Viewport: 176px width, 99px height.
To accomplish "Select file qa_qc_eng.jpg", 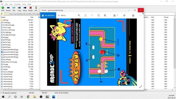I will 8,71.
